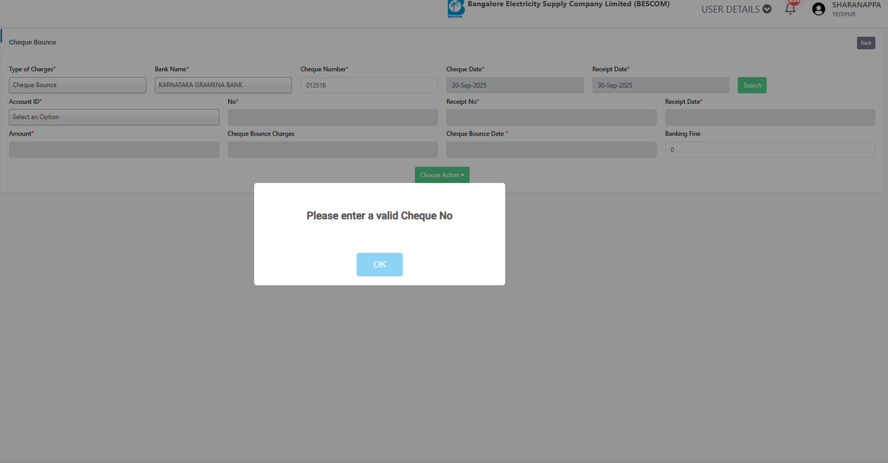Viewport: 888px width, 463px height.
Task: Click the green Search button
Action: pos(752,85)
